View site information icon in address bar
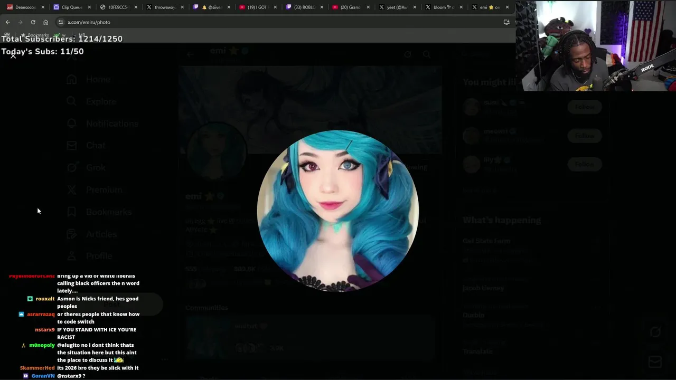The width and height of the screenshot is (676, 380). click(x=61, y=22)
